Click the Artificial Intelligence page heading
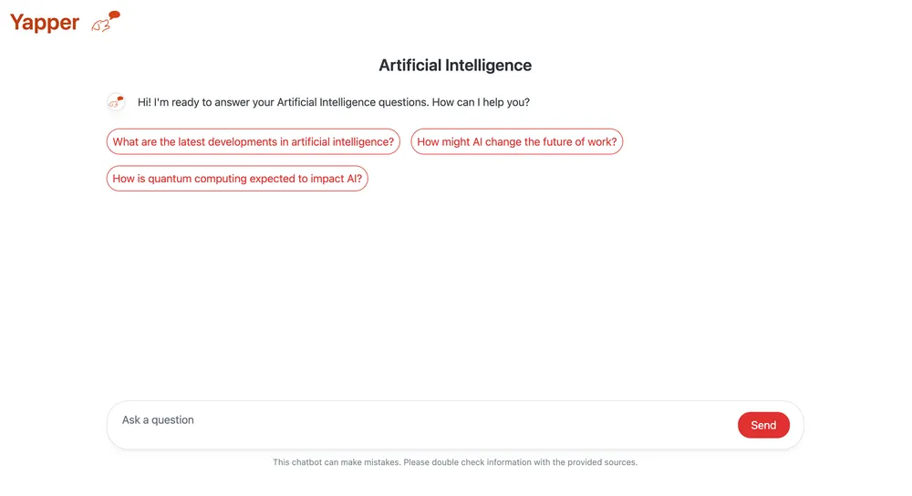This screenshot has height=496, width=912. pos(455,65)
